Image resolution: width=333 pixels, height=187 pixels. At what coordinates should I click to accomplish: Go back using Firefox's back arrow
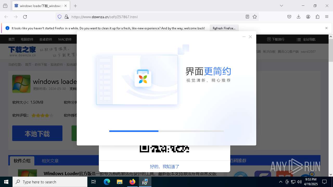coord(6,17)
